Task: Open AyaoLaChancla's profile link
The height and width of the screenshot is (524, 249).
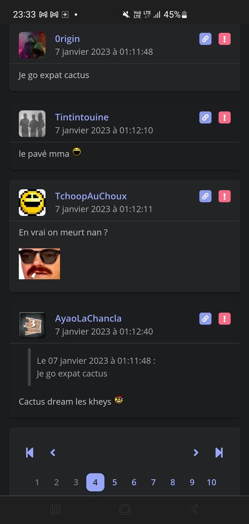Action: 88,318
